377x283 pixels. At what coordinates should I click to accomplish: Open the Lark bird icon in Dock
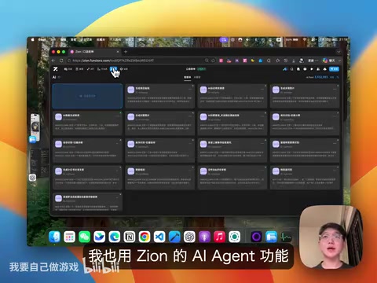point(100,237)
